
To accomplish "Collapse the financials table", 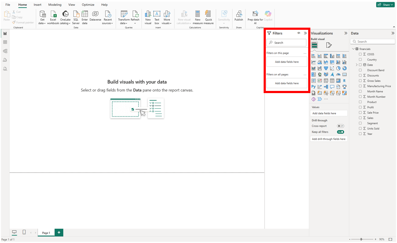I will [x=353, y=49].
